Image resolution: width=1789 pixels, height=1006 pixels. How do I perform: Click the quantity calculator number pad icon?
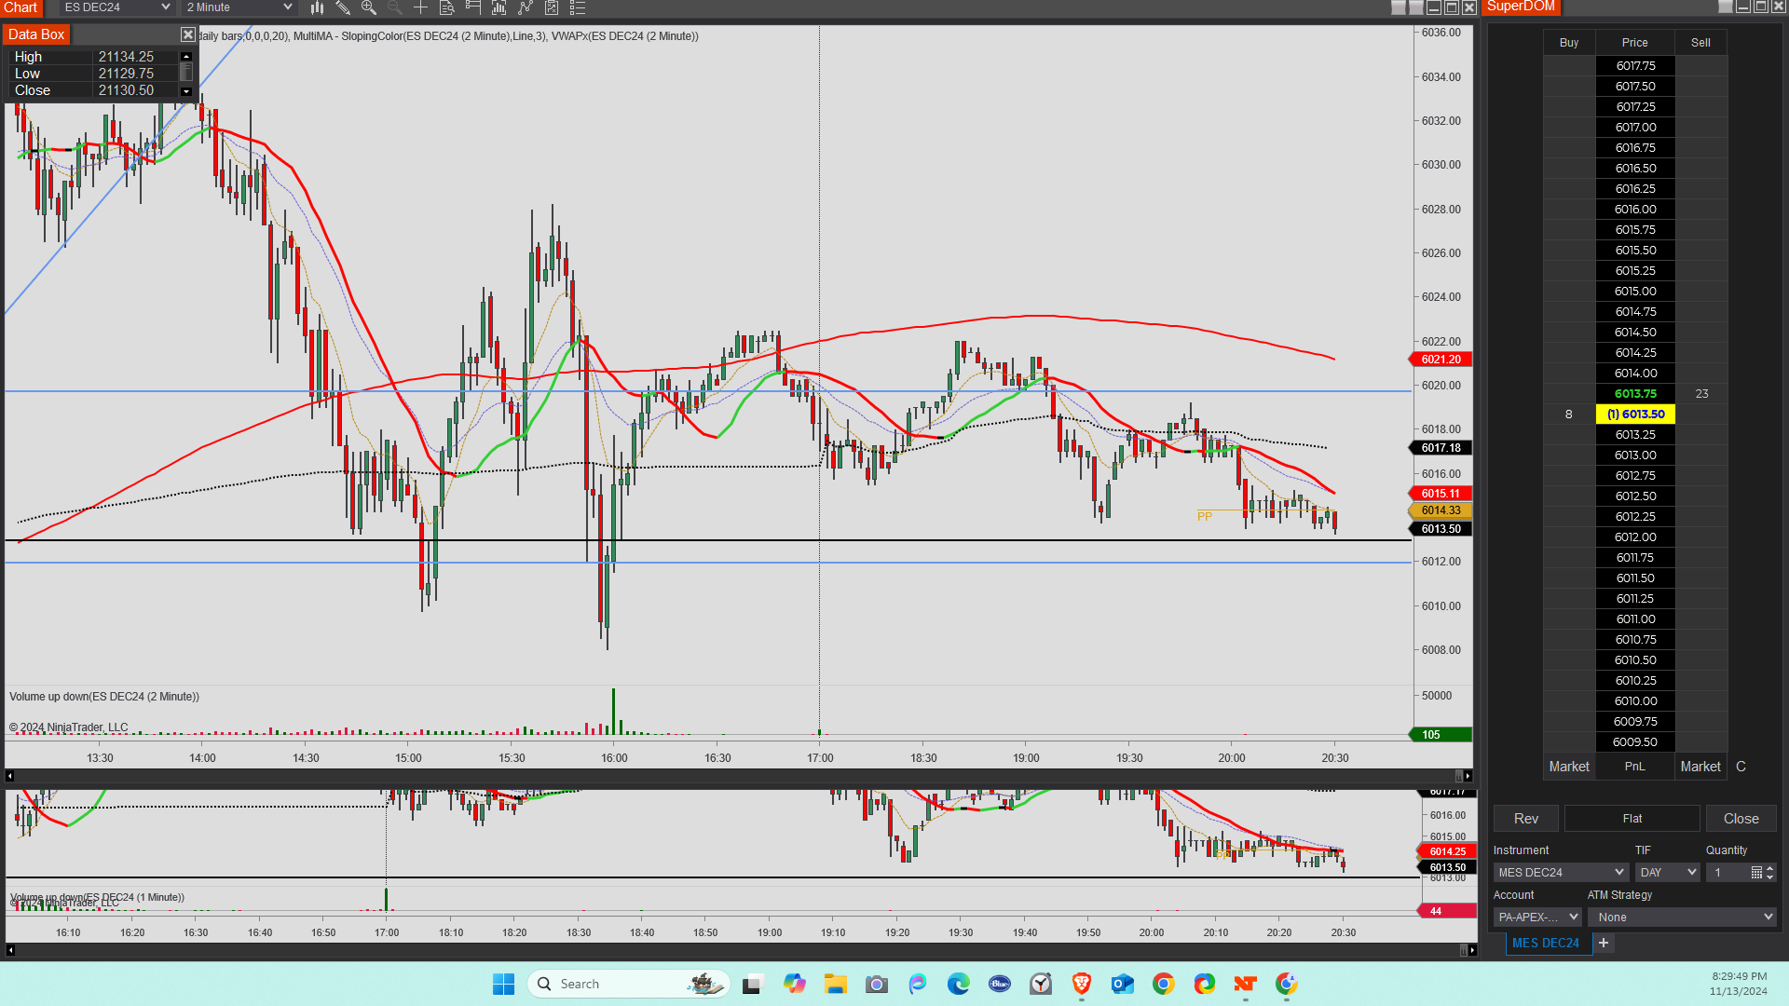pos(1755,873)
